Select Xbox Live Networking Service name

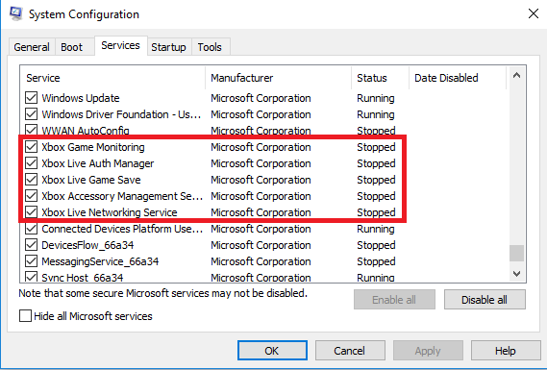[x=110, y=212]
